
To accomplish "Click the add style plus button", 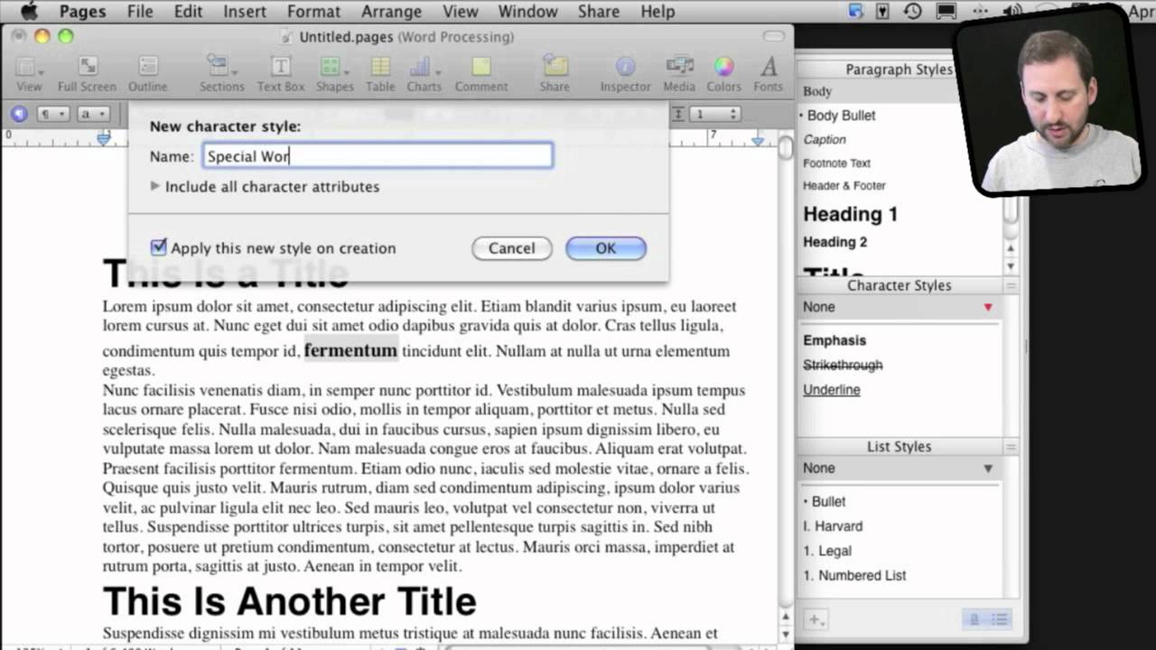I will (816, 619).
